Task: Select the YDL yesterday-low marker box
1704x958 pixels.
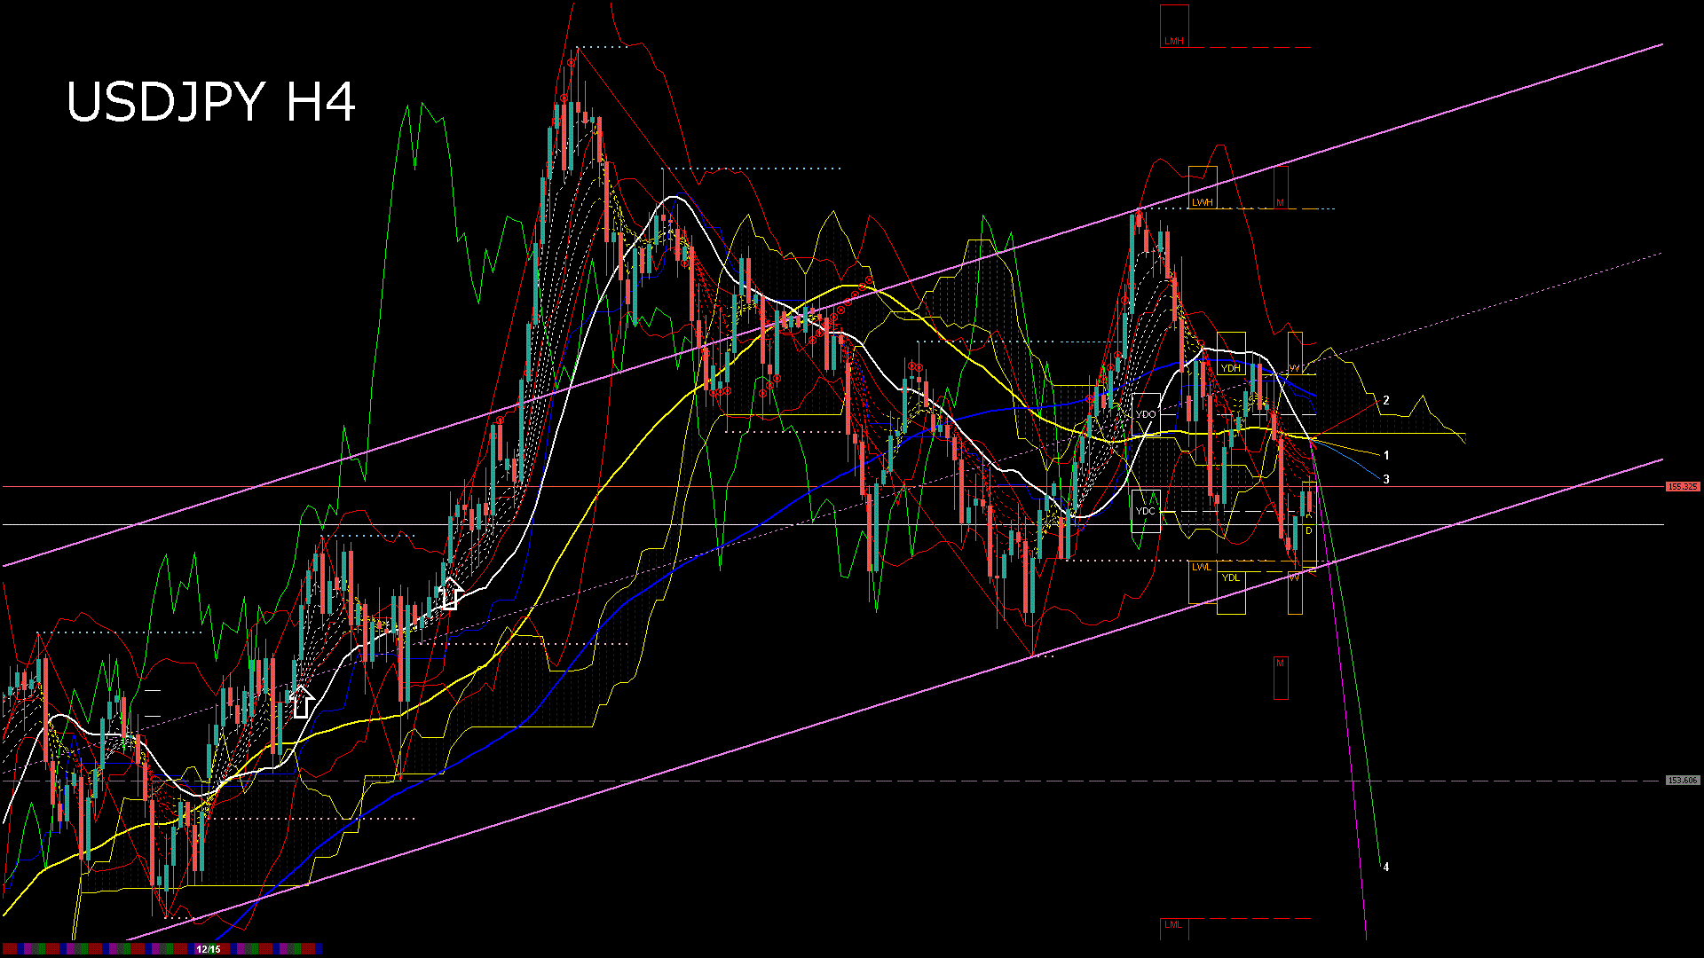Action: 1232,577
